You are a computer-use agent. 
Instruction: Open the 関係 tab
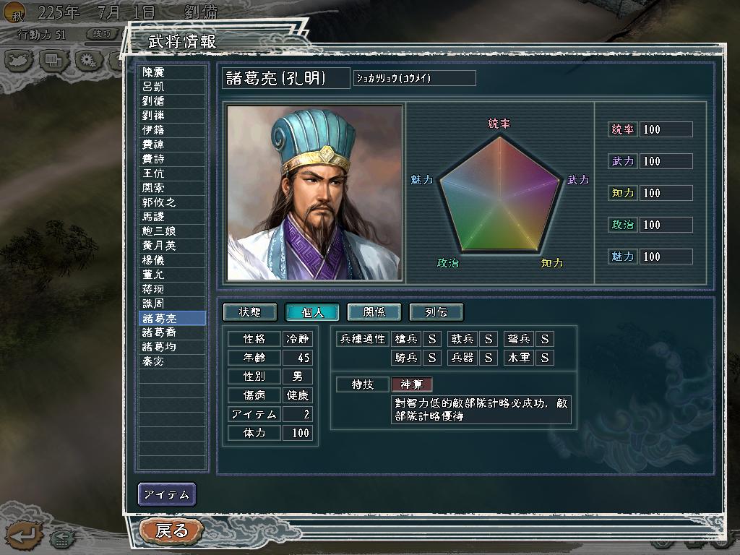[374, 312]
